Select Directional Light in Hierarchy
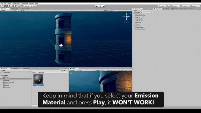Viewport: 201px width, 113px height. pos(140,16)
